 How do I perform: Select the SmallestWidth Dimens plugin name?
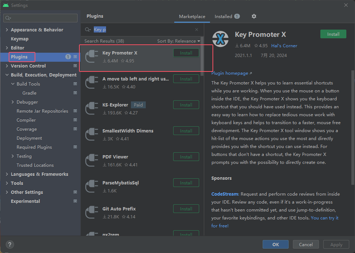pyautogui.click(x=128, y=131)
